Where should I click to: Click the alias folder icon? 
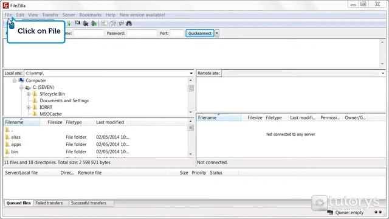pyautogui.click(x=7, y=137)
